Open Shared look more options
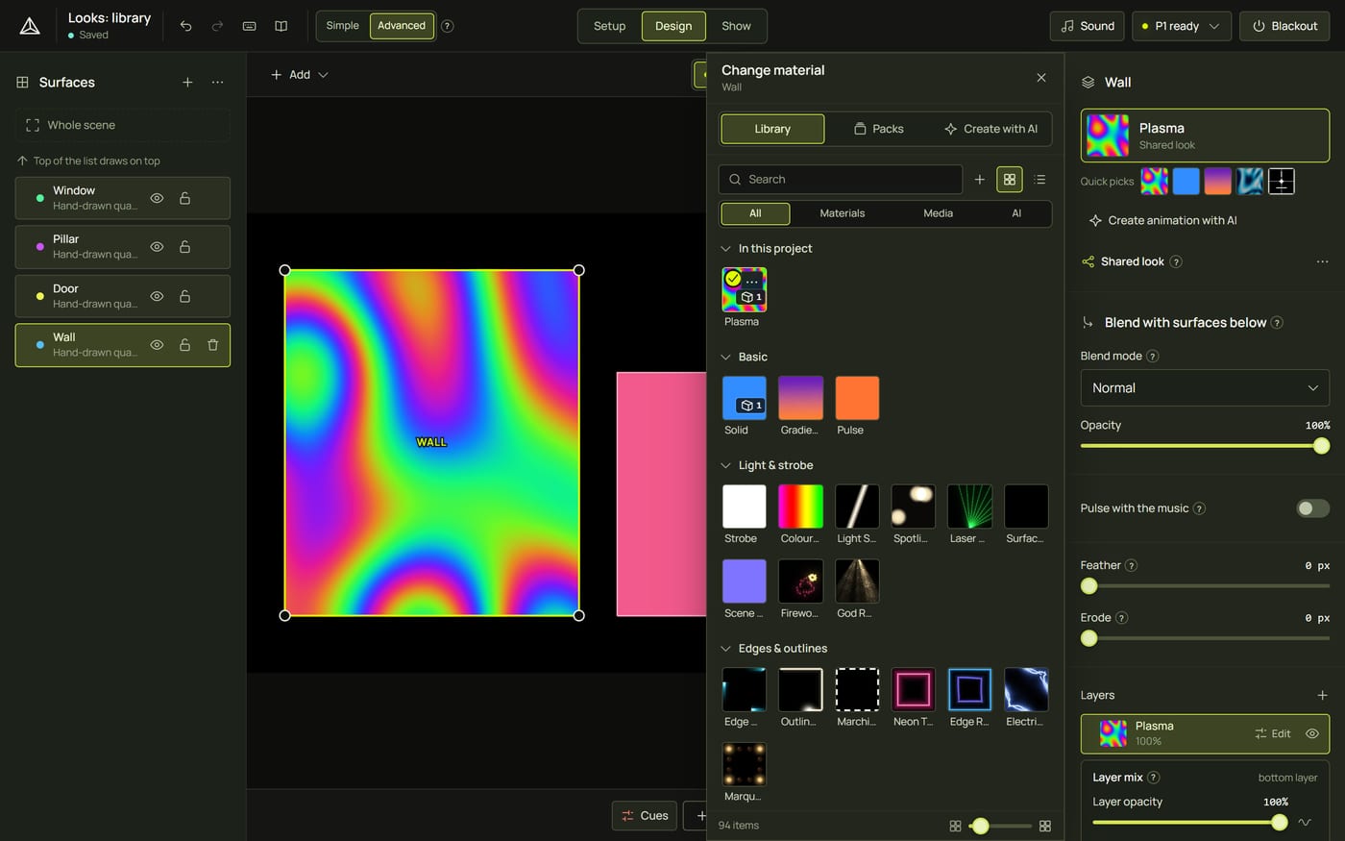The image size is (1345, 841). pos(1322,261)
